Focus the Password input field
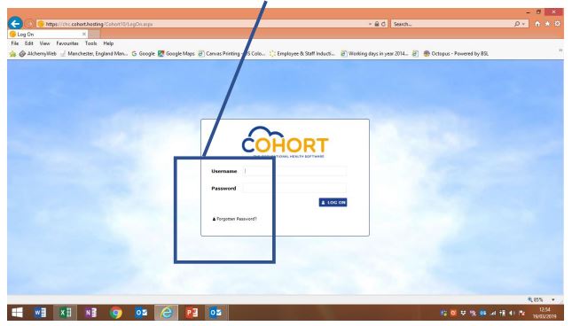Viewport: 572px width, 326px height. coord(294,188)
